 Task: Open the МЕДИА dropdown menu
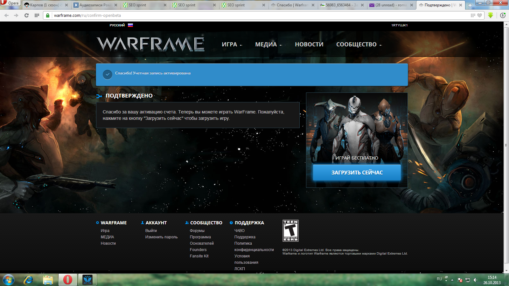pos(268,44)
